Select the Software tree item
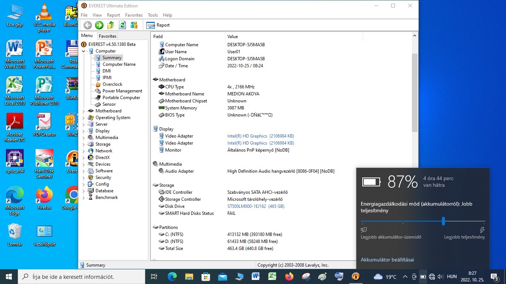 click(104, 171)
